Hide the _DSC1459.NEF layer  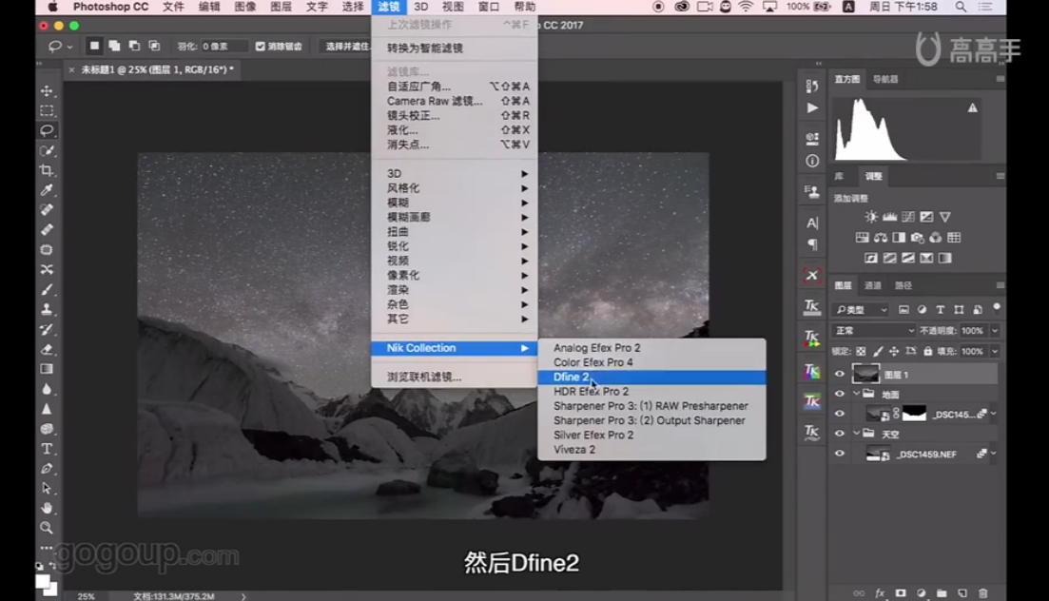click(840, 453)
